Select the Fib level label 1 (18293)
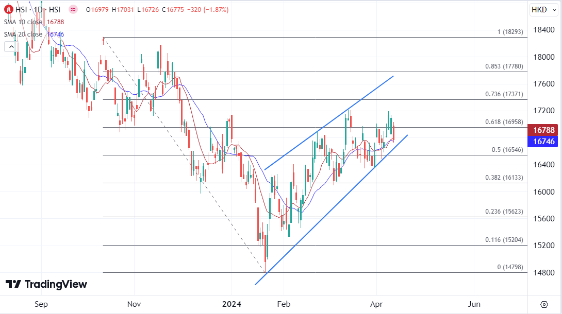 point(510,32)
